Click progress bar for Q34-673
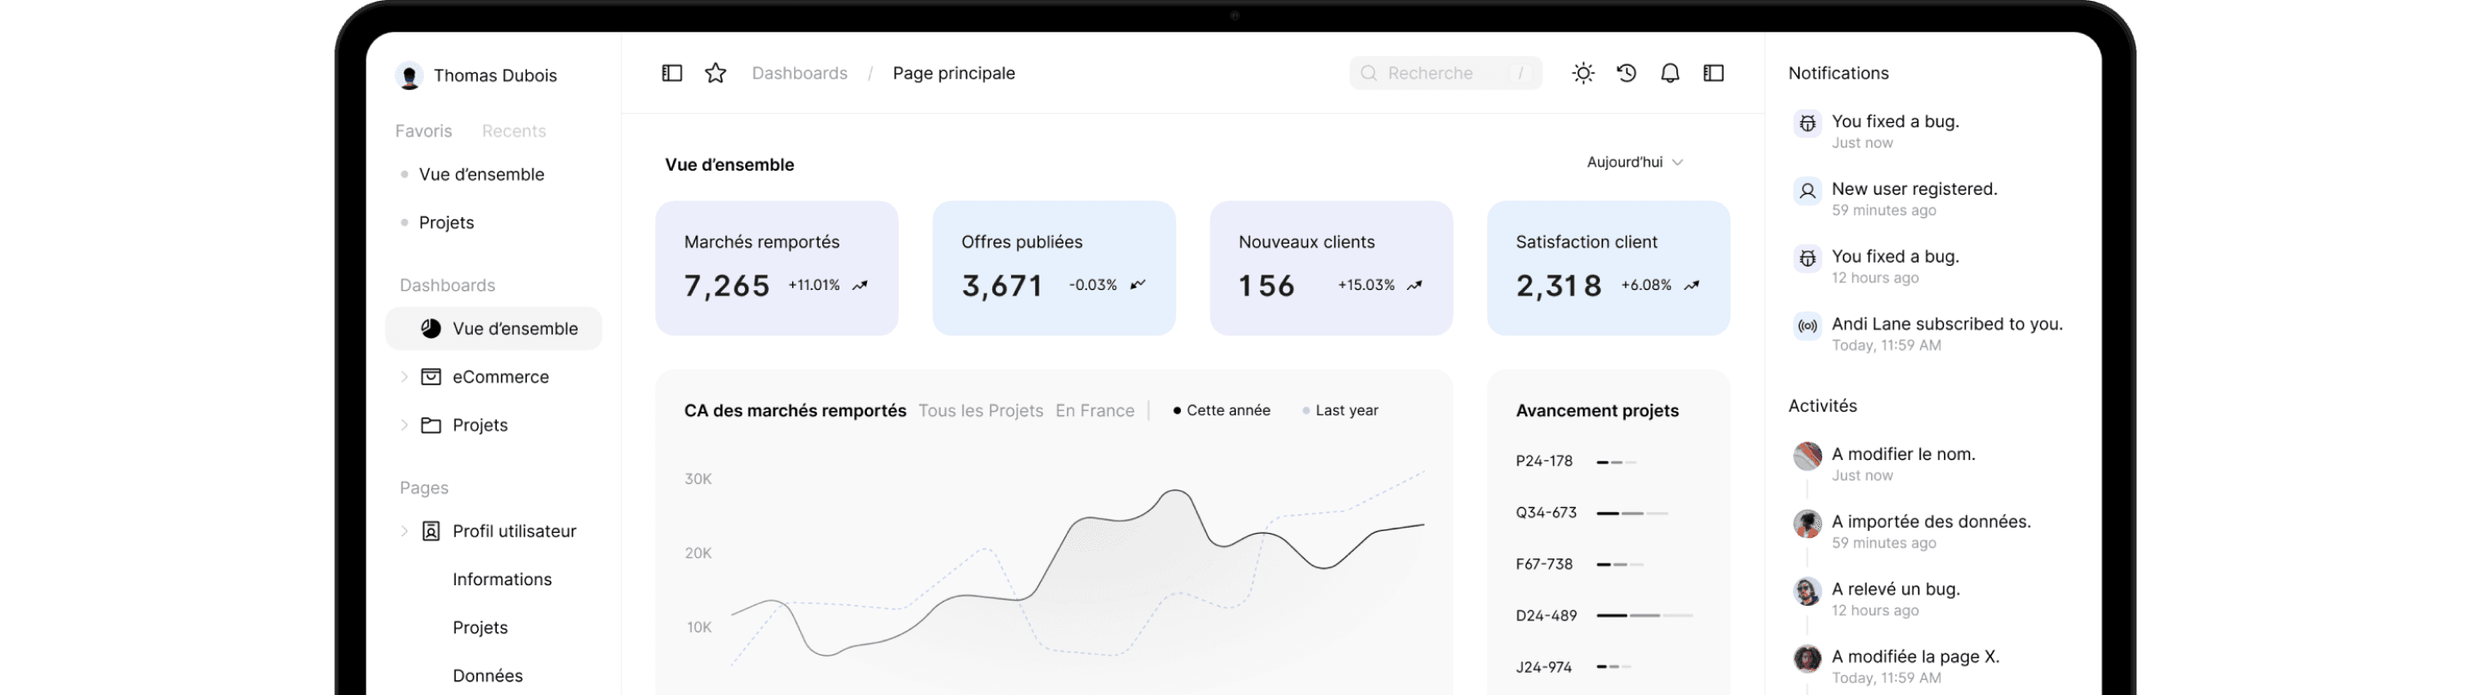 tap(1633, 514)
